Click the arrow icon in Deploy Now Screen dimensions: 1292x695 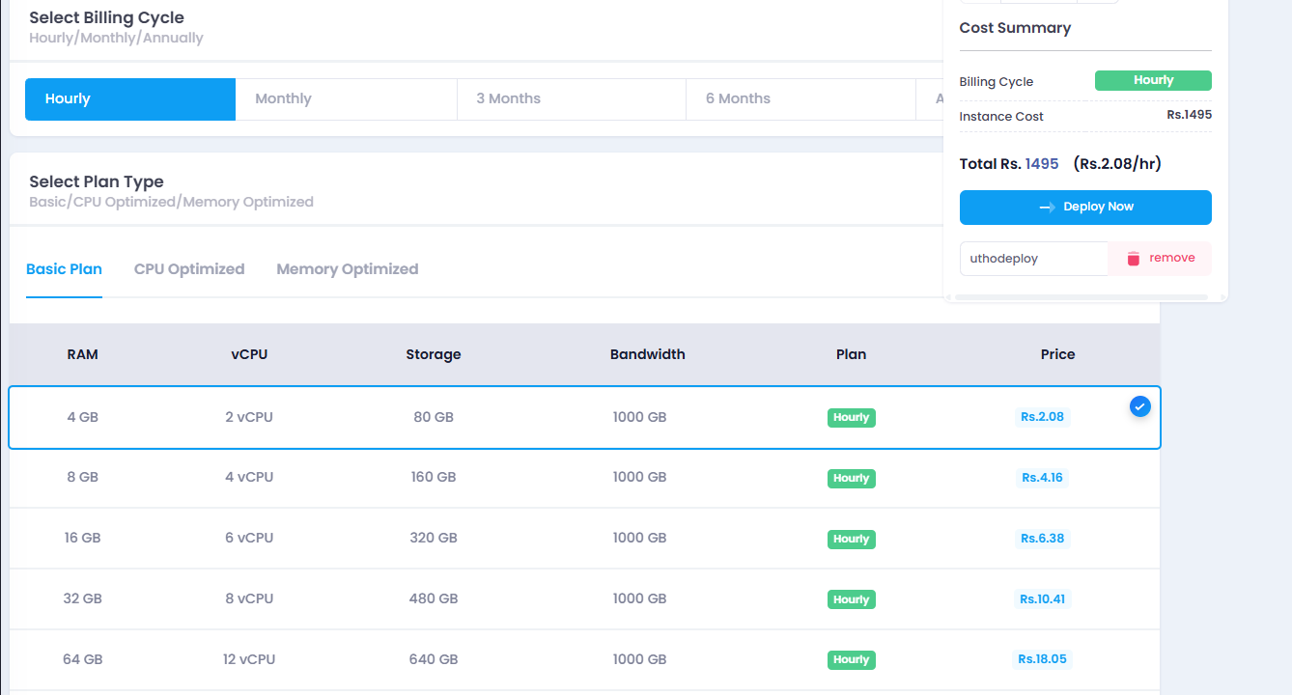[x=1047, y=208]
